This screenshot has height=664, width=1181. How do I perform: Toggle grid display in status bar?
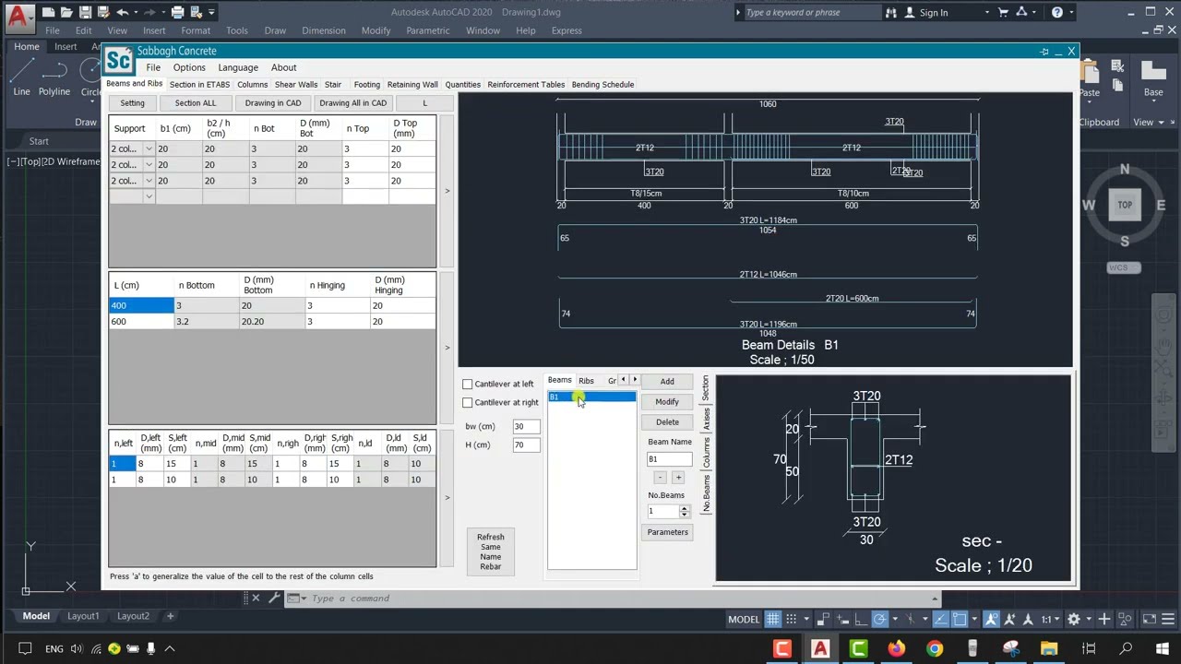772,619
